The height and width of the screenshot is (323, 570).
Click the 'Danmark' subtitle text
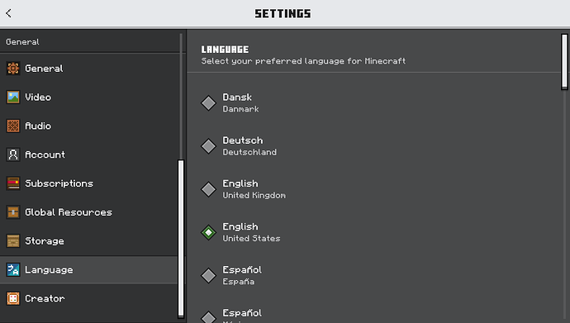(x=240, y=109)
